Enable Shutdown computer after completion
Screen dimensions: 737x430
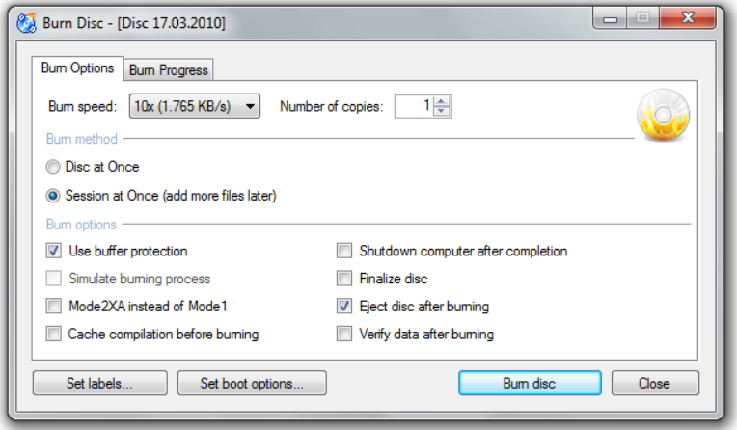click(x=344, y=251)
